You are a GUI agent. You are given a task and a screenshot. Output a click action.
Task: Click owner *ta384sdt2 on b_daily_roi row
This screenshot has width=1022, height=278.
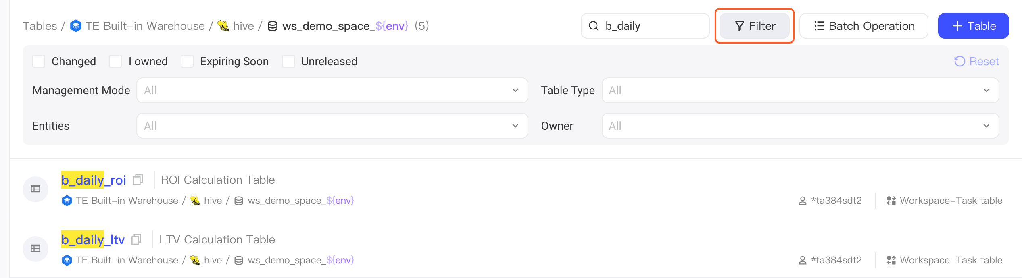click(836, 201)
